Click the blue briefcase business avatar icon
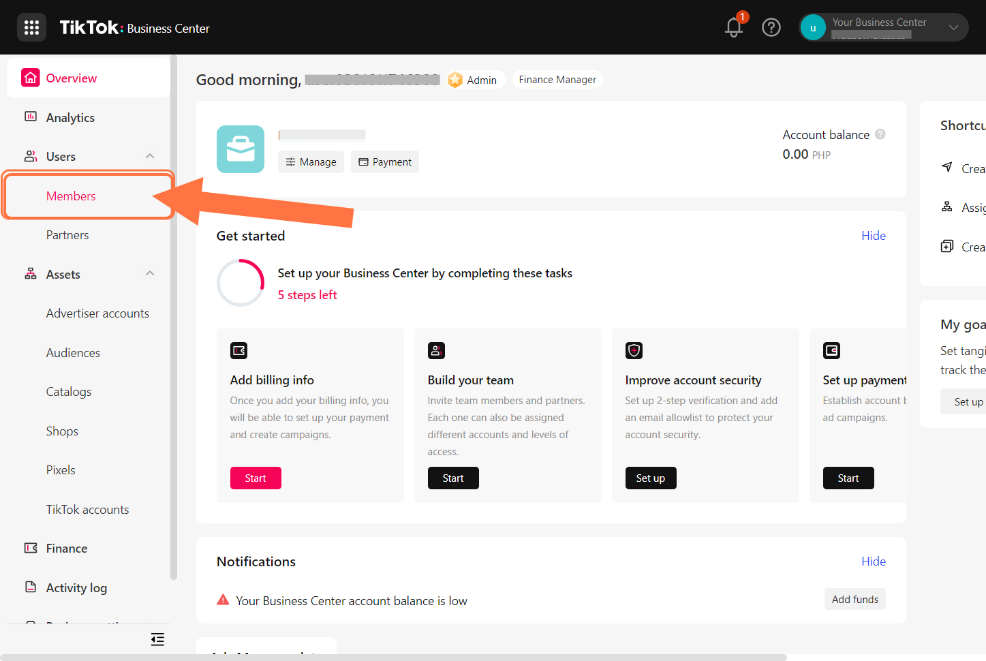986x661 pixels. 240,149
